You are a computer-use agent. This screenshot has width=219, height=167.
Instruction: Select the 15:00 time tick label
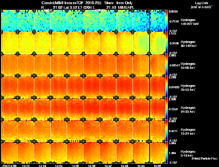click(157, 166)
